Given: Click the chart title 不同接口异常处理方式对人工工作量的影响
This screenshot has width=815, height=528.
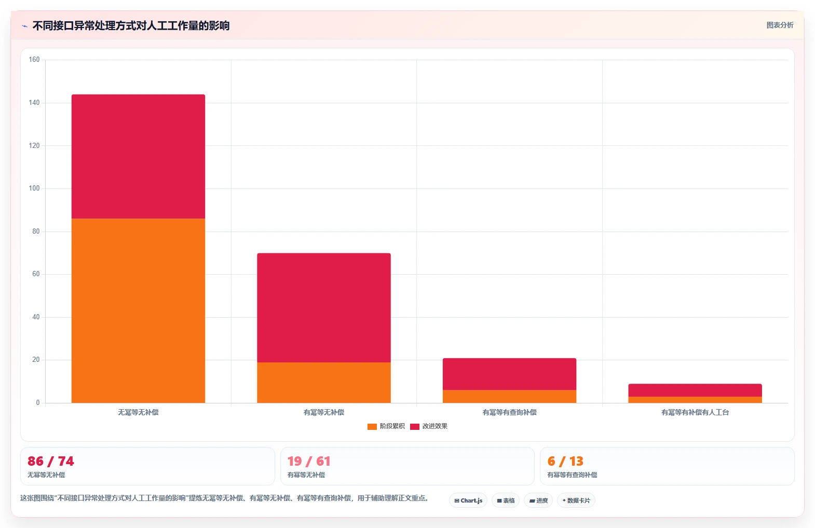Looking at the screenshot, I should coord(131,25).
